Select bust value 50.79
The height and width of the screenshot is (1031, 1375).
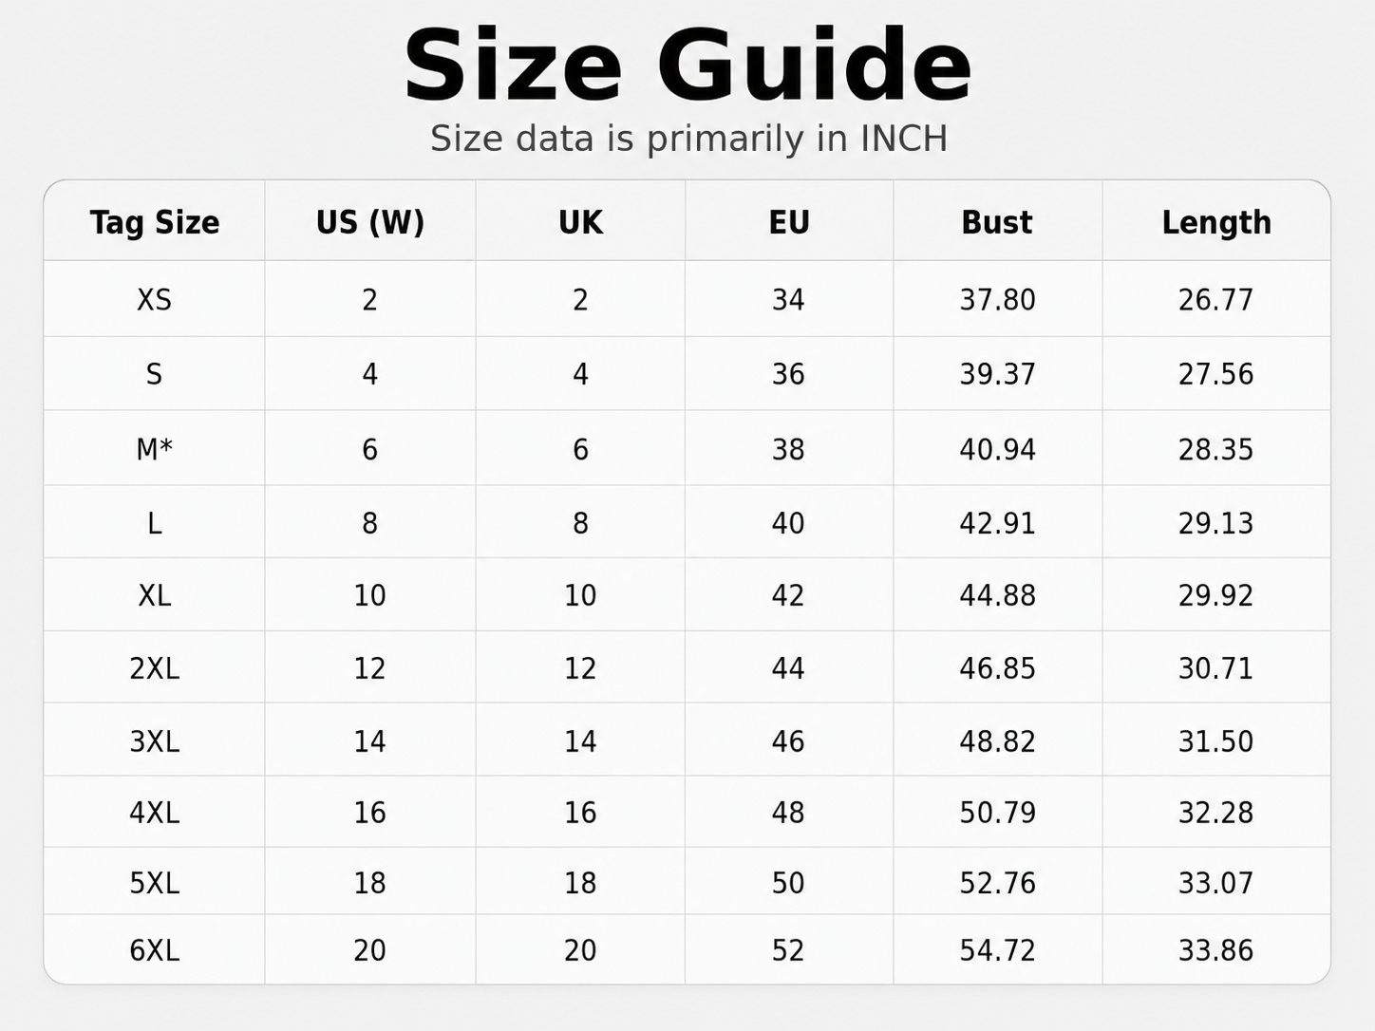997,813
